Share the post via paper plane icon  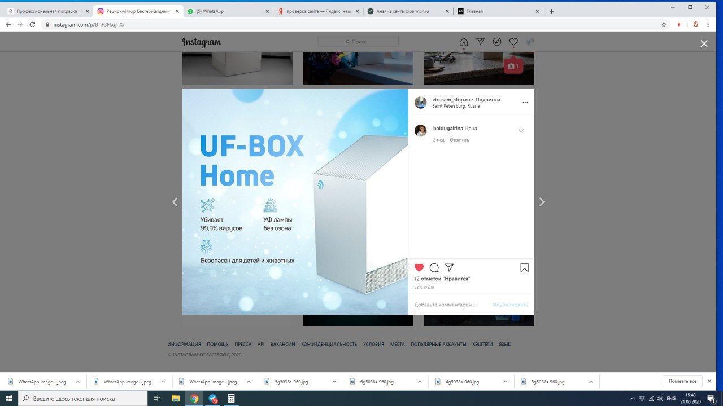pyautogui.click(x=449, y=268)
